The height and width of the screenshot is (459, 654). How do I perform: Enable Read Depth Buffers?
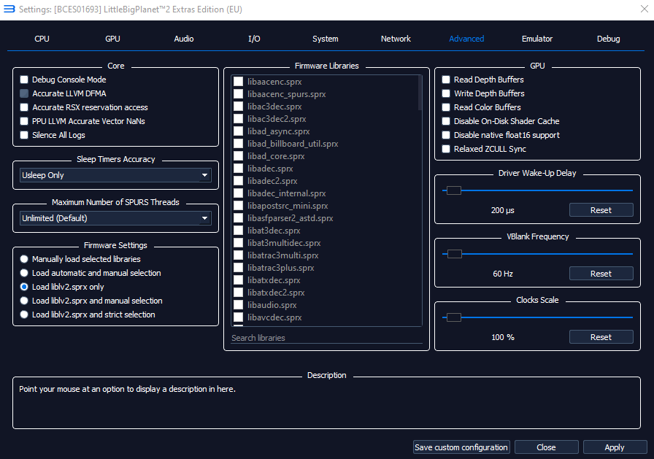(446, 80)
